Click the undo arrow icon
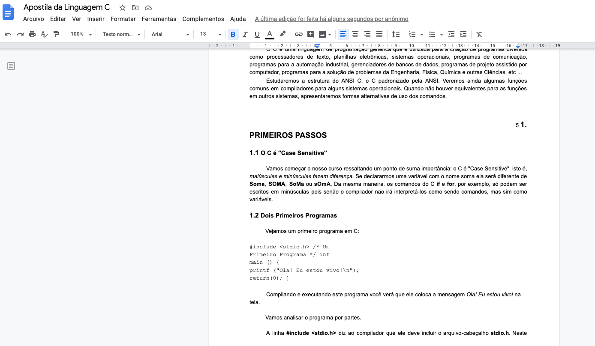The image size is (595, 346). pos(8,34)
